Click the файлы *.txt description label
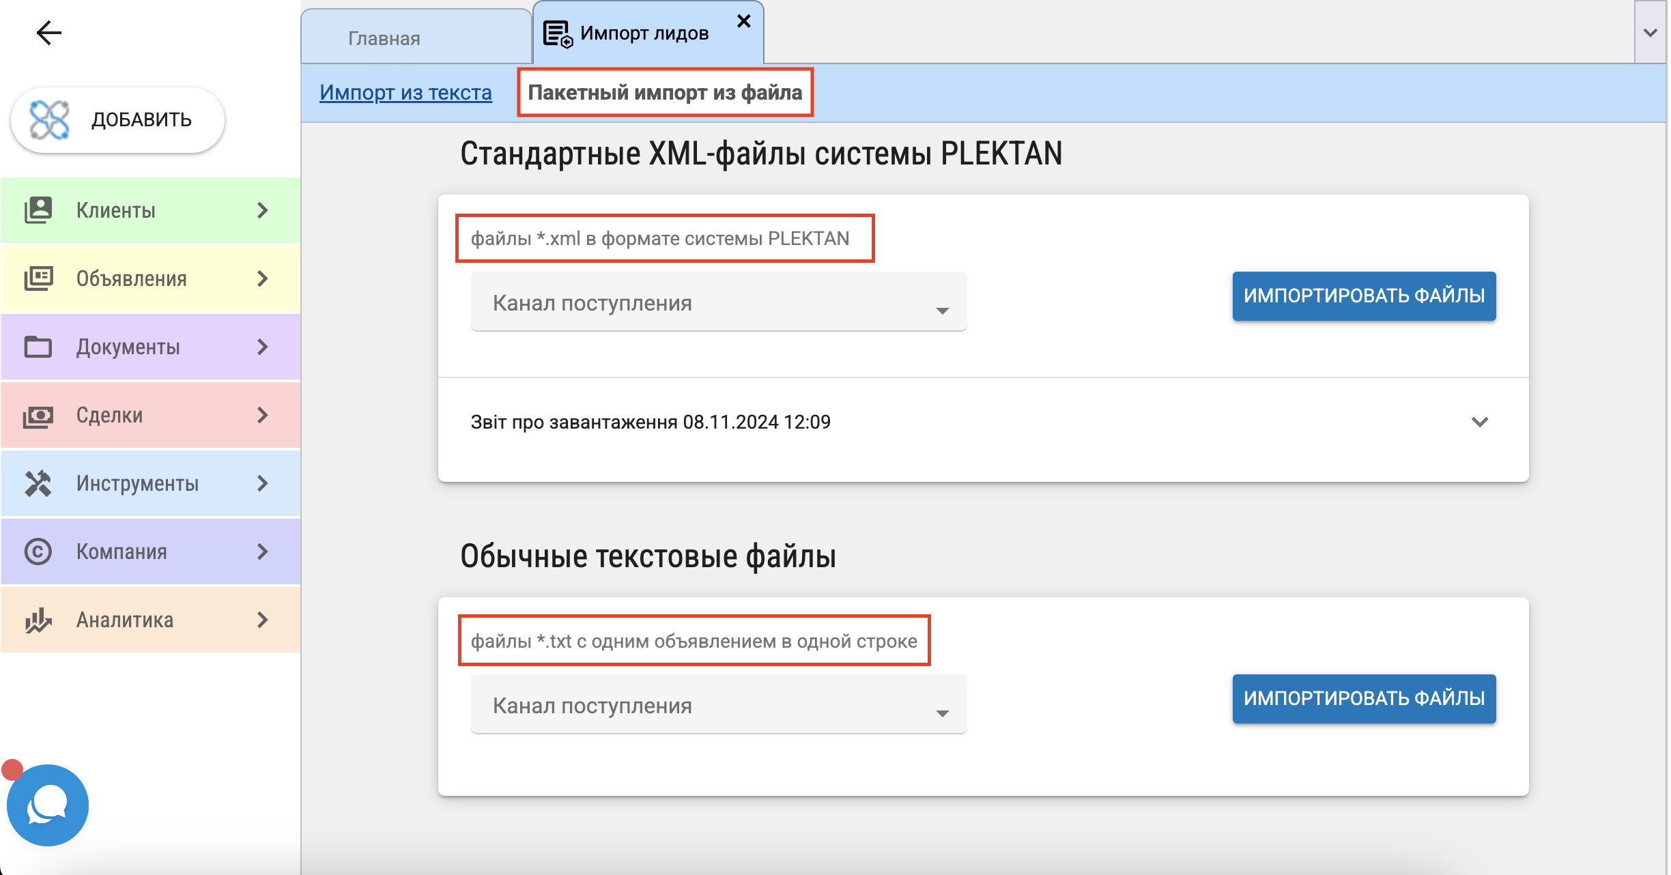 click(694, 641)
